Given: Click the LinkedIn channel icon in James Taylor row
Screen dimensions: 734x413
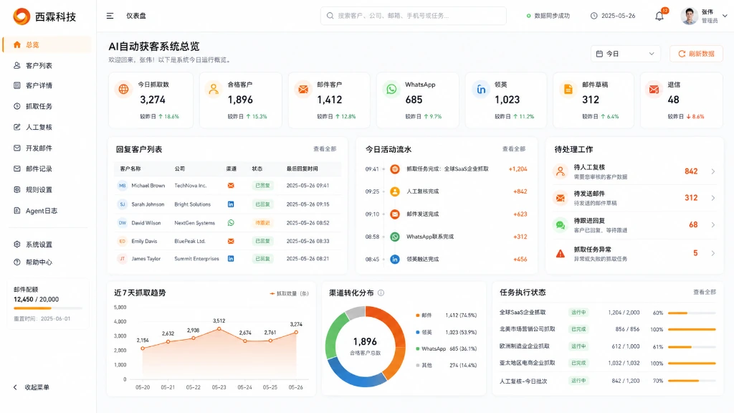Looking at the screenshot, I should 231,258.
